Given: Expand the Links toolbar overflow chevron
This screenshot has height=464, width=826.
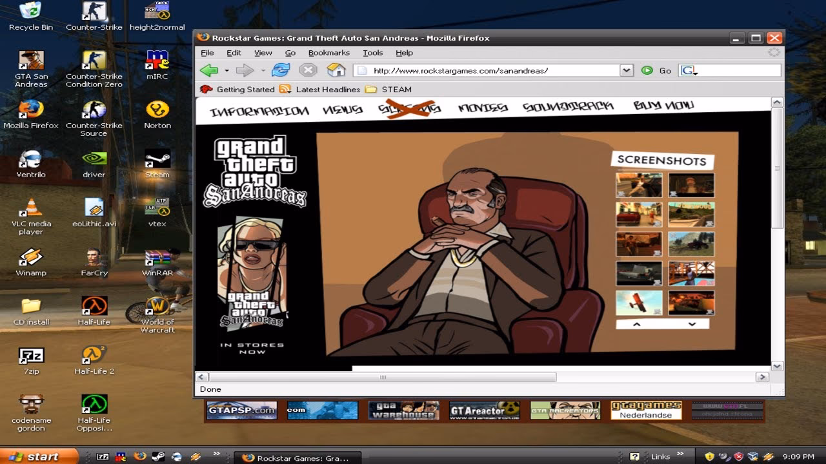Looking at the screenshot, I should 681,454.
